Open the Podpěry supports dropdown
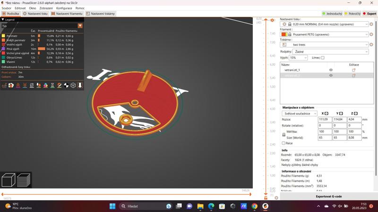 [330, 52]
